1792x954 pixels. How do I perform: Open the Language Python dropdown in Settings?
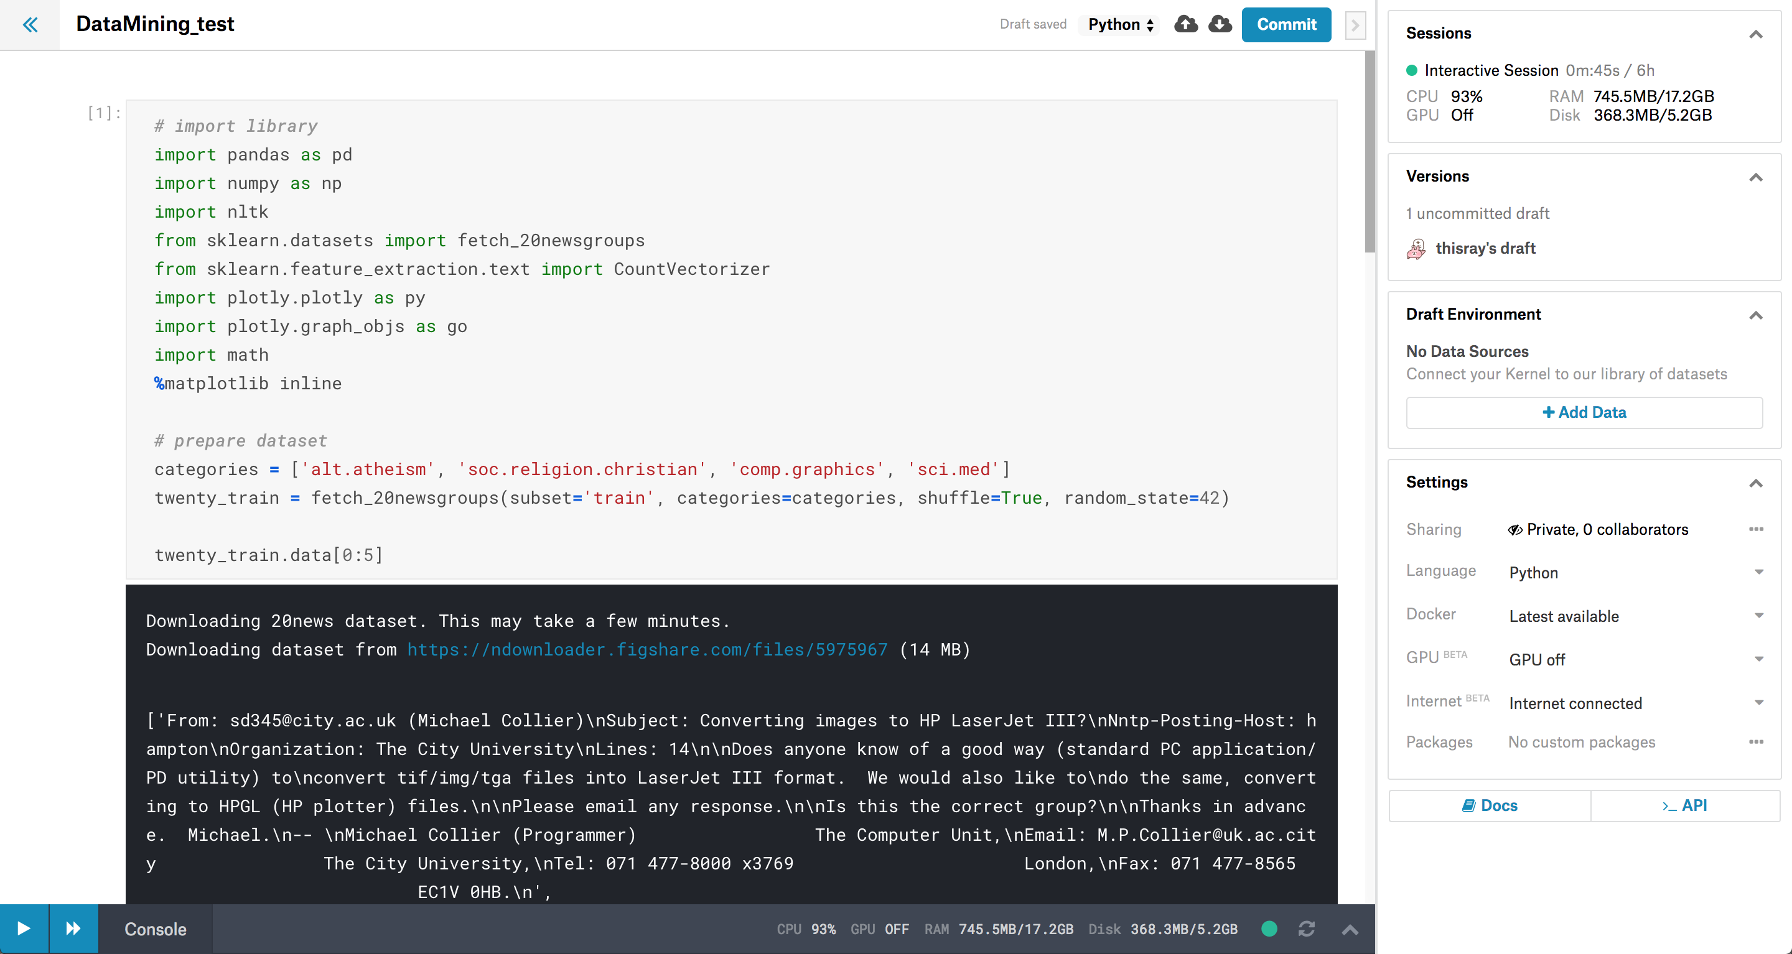1636,572
